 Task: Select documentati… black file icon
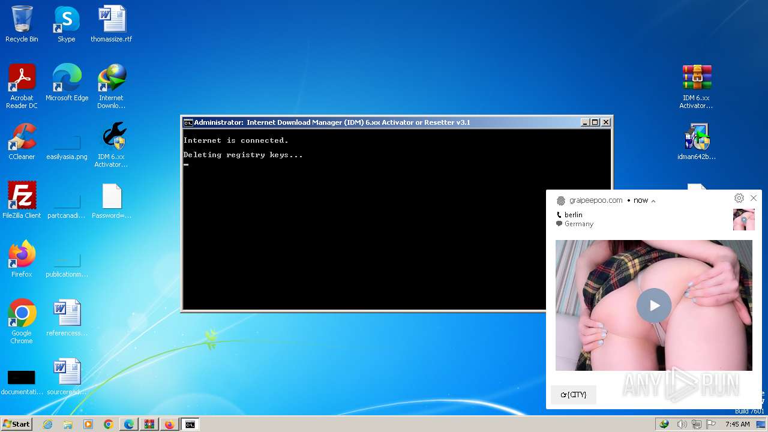(22, 383)
